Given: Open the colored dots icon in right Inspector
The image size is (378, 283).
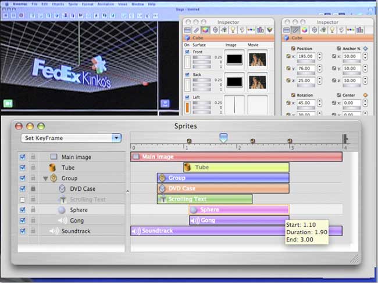Looking at the screenshot, I should 350,30.
